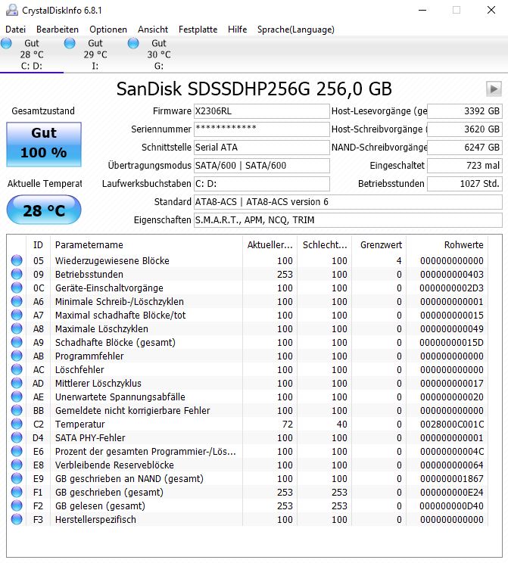Open the Sprache(Language) menu
This screenshot has width=508, height=563.
[296, 30]
